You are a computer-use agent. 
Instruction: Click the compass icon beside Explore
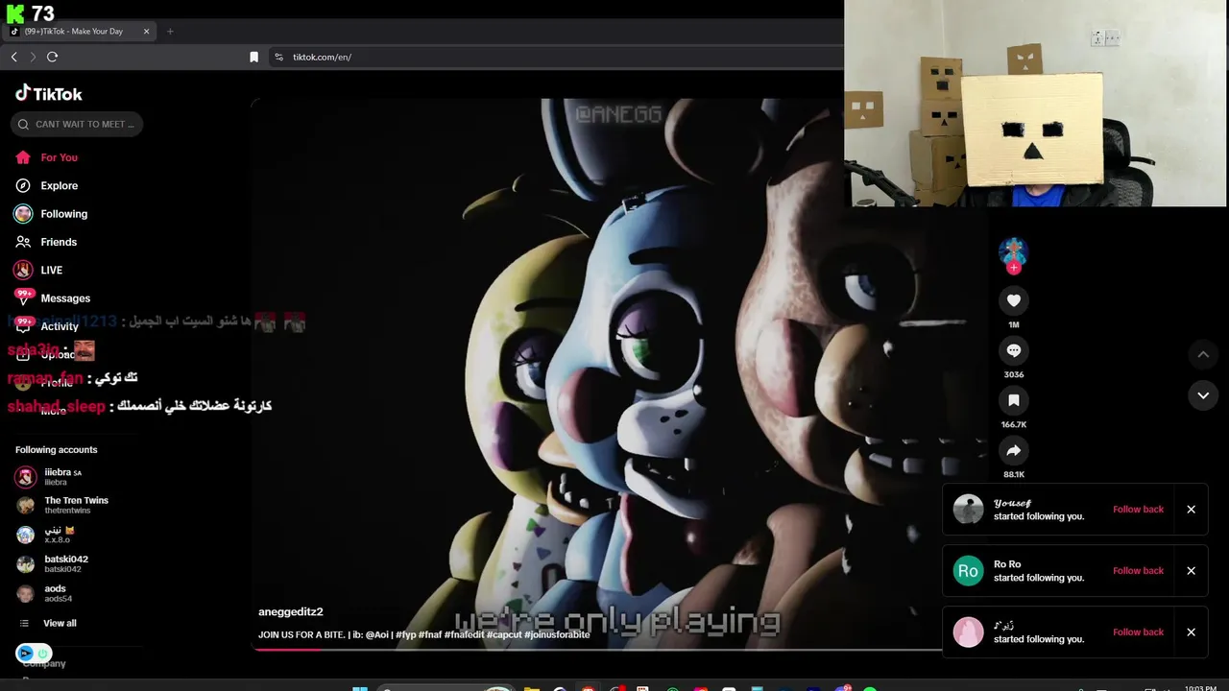click(x=23, y=185)
